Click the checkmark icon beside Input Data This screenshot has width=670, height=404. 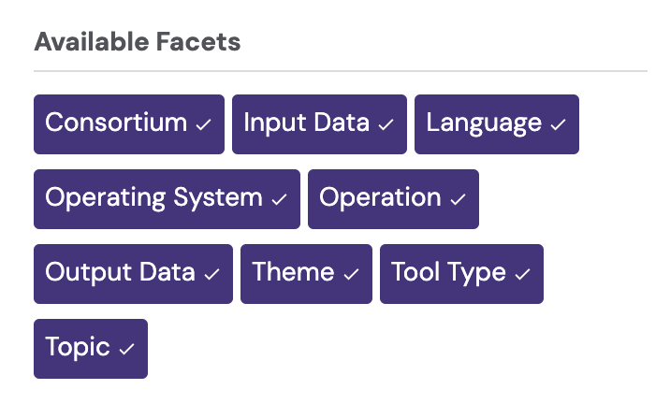click(386, 124)
